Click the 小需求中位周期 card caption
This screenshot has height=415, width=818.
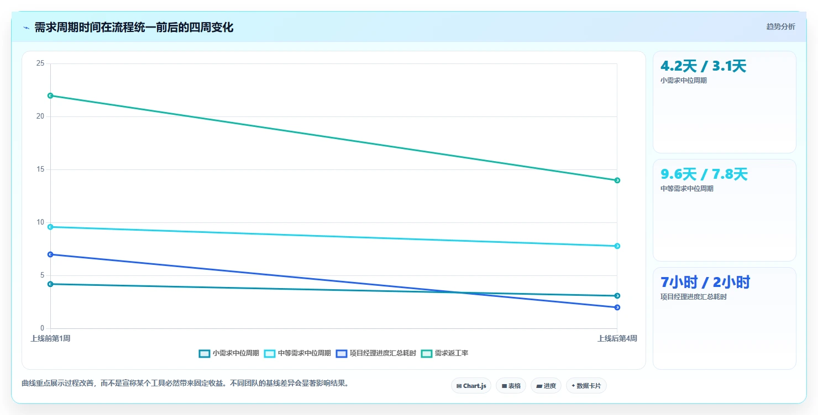pyautogui.click(x=683, y=80)
